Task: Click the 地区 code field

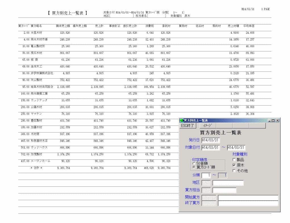Action: point(206,183)
